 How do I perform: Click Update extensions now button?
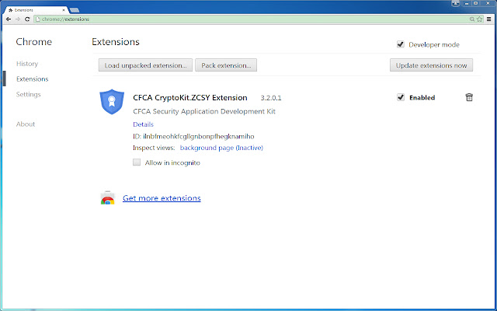(431, 65)
